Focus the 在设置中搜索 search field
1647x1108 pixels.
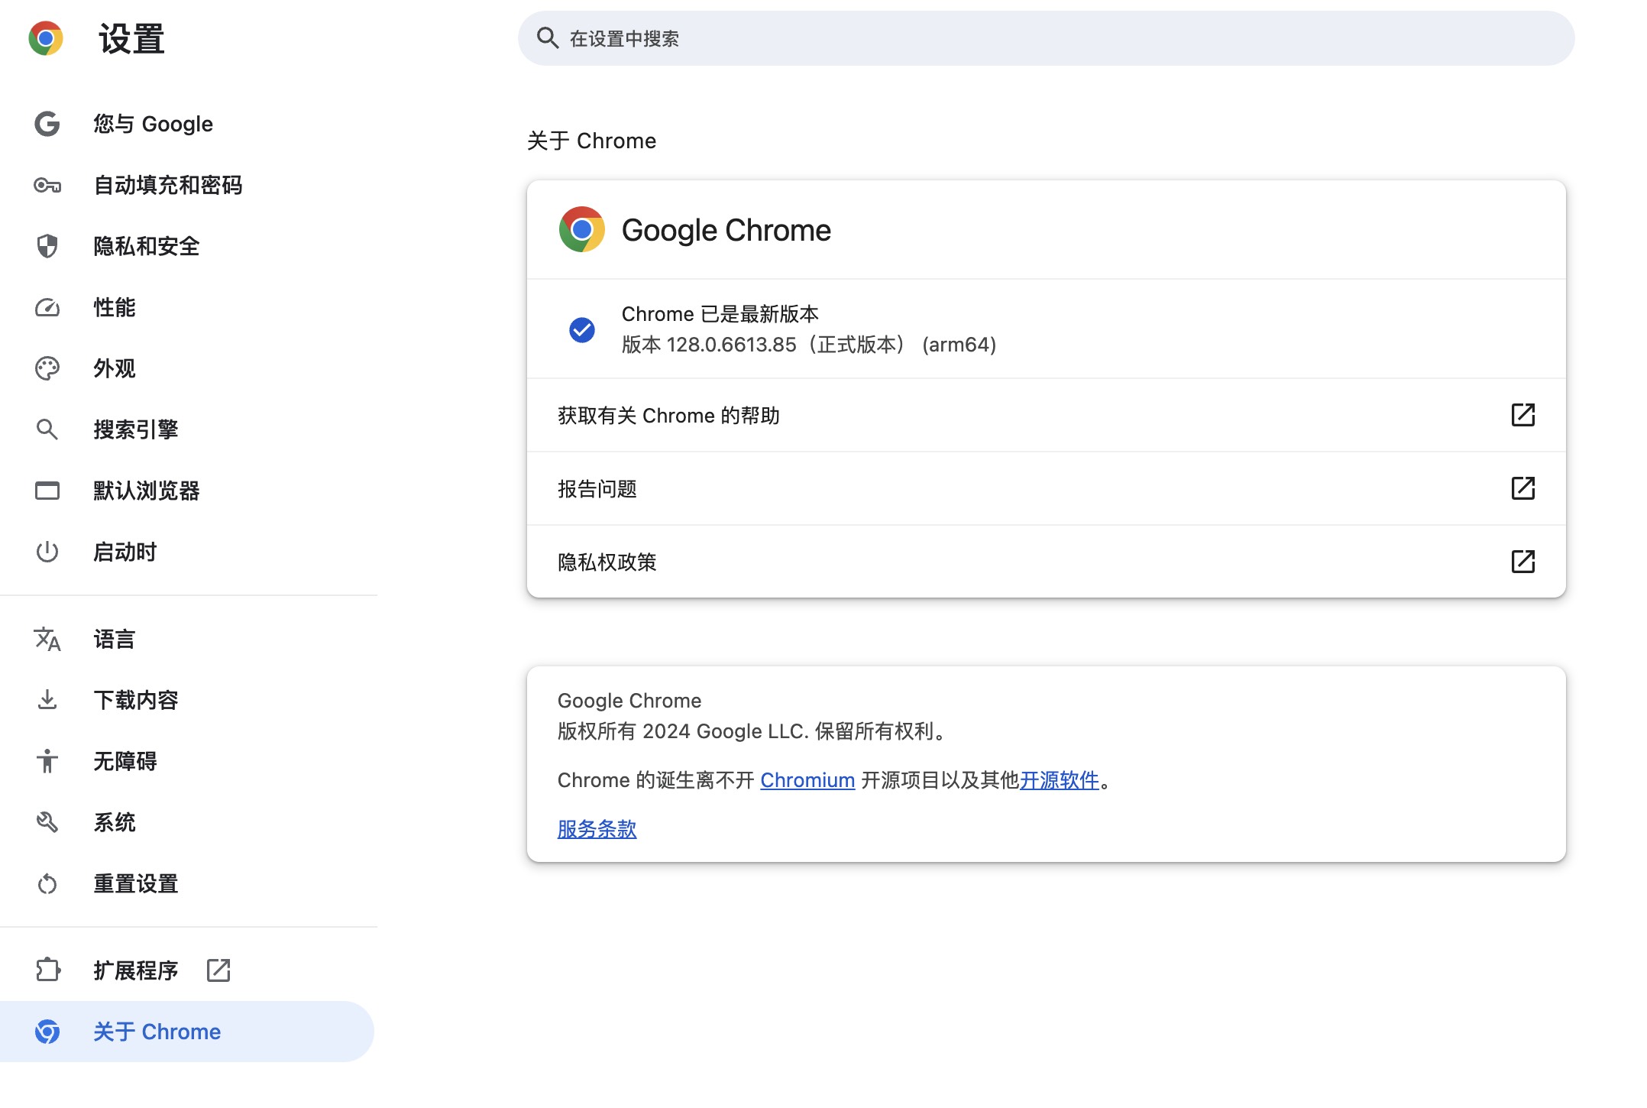pos(1046,38)
